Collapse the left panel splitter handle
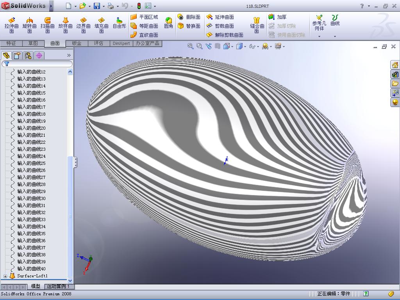The height and width of the screenshot is (300, 400). click(x=75, y=162)
